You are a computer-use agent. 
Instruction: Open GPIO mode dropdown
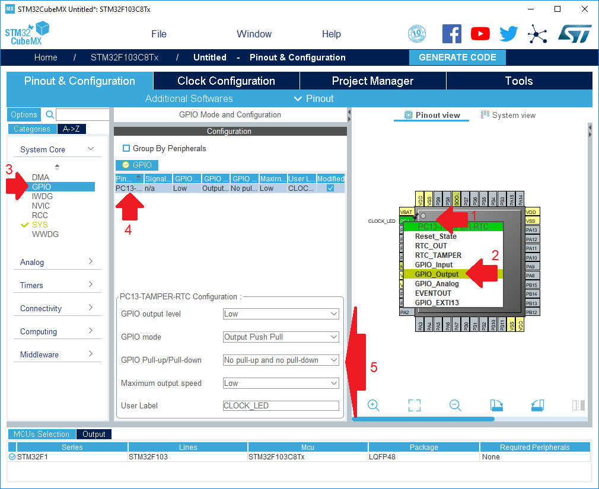(x=281, y=337)
